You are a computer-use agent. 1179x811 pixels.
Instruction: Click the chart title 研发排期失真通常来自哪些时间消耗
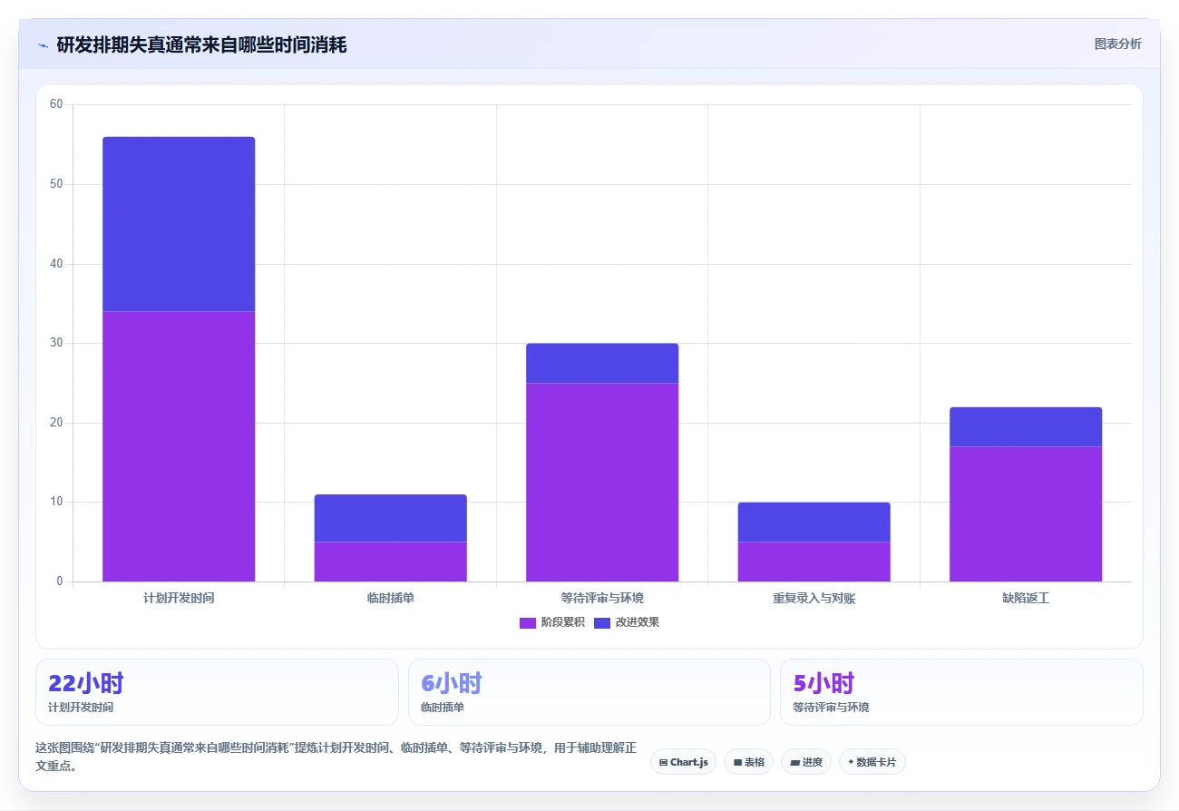click(201, 44)
